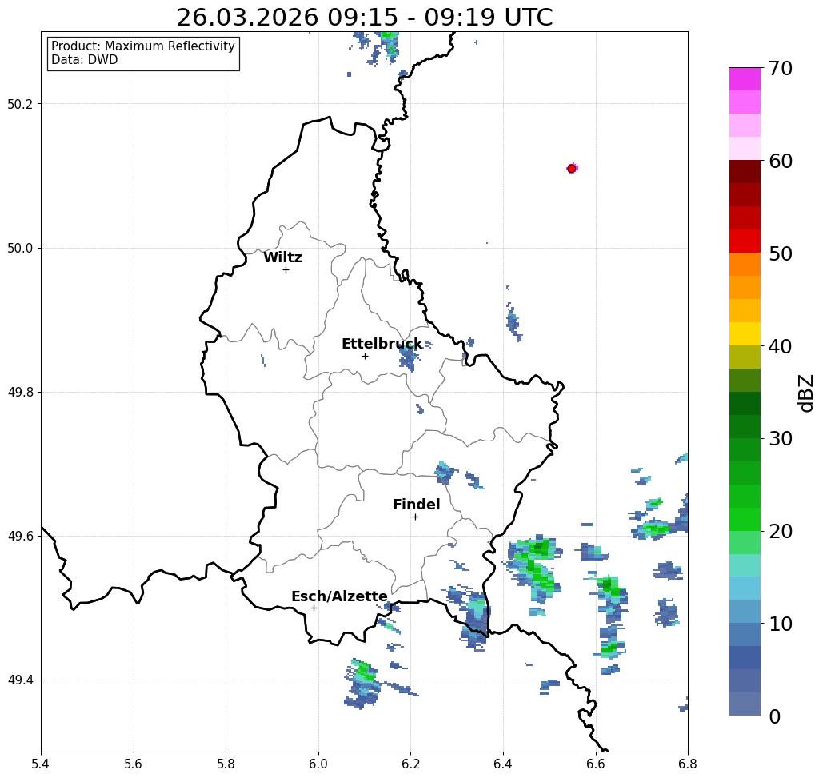Click the longitude axis label 6.4
The height and width of the screenshot is (778, 823).
click(x=503, y=764)
